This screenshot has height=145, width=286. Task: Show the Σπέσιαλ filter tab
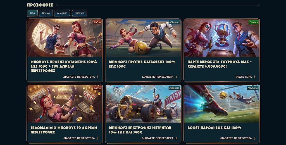tap(79, 13)
